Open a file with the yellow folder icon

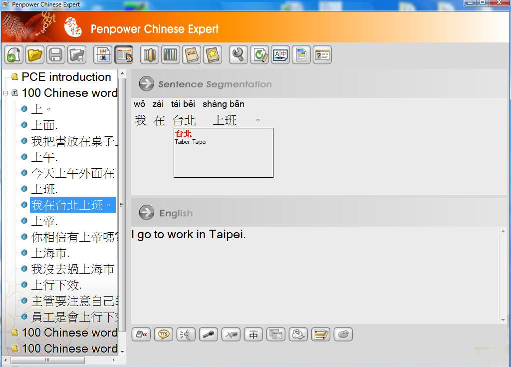coord(35,55)
